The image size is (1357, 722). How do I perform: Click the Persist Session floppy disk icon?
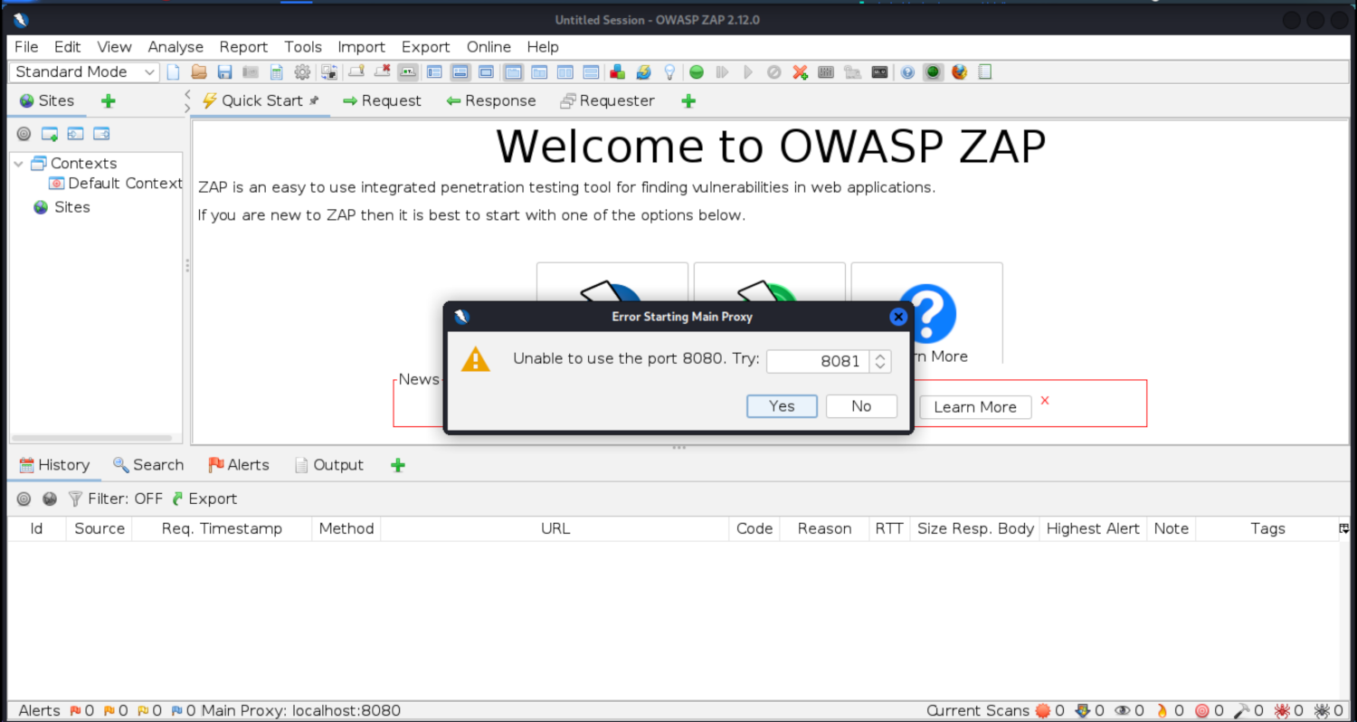point(224,71)
